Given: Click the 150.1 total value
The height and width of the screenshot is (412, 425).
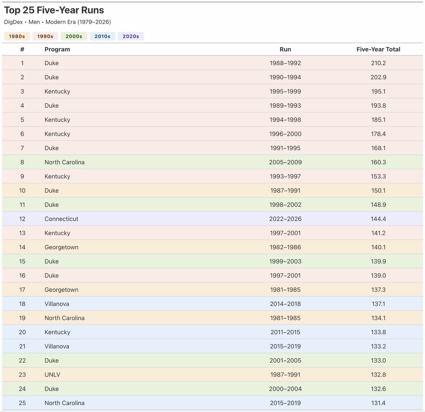Looking at the screenshot, I should tap(378, 190).
